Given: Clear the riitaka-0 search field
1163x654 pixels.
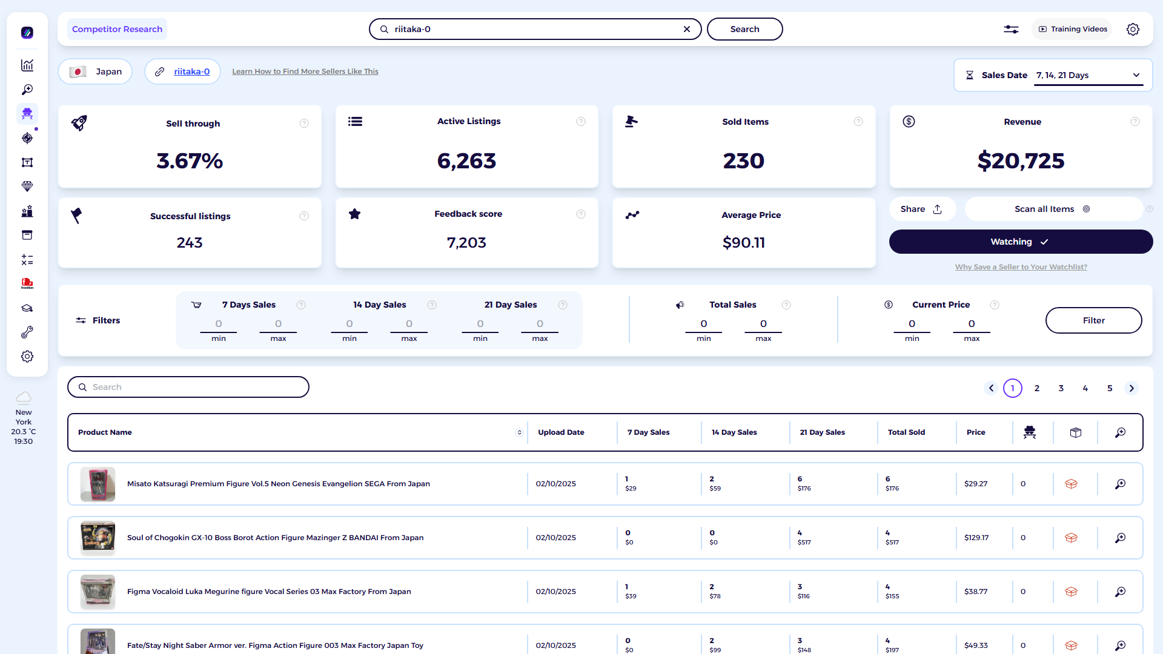Looking at the screenshot, I should (x=687, y=29).
